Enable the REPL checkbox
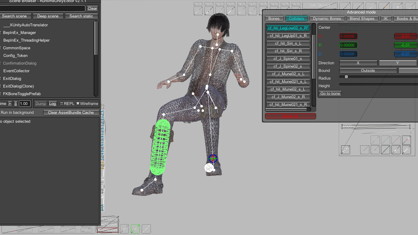Screen dimensions: 418x235 [x=62, y=104]
